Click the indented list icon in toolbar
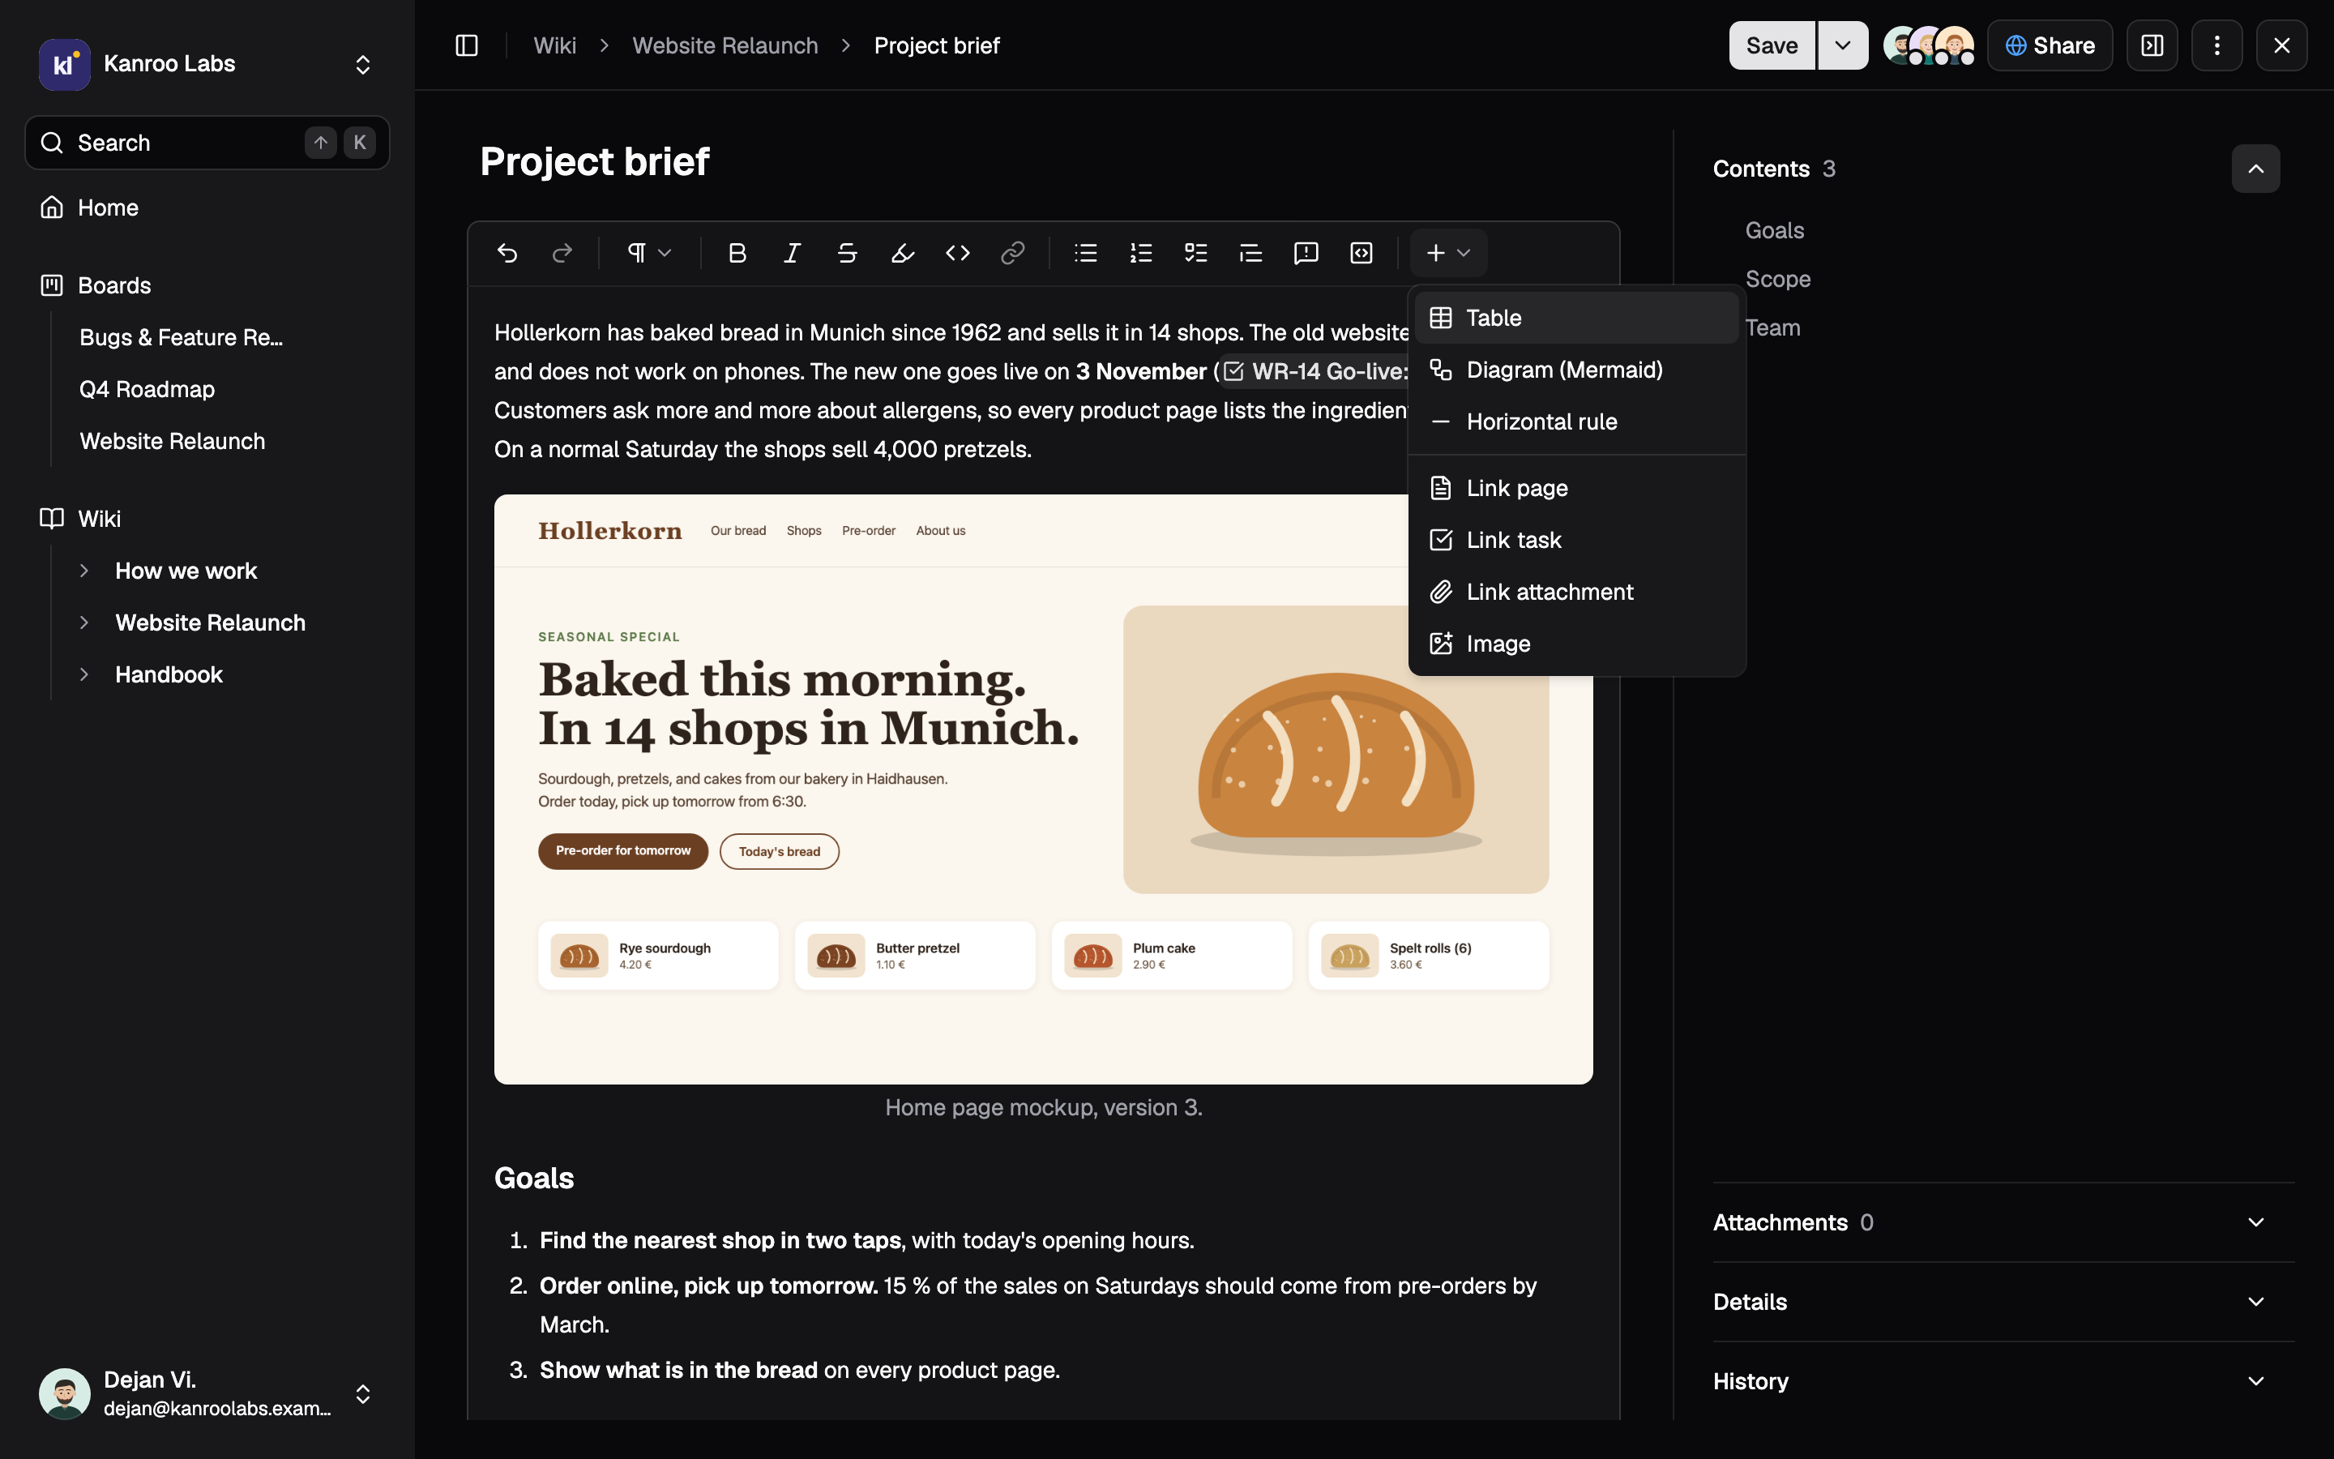Screen dimensions: 2334x1459 [x=1251, y=253]
